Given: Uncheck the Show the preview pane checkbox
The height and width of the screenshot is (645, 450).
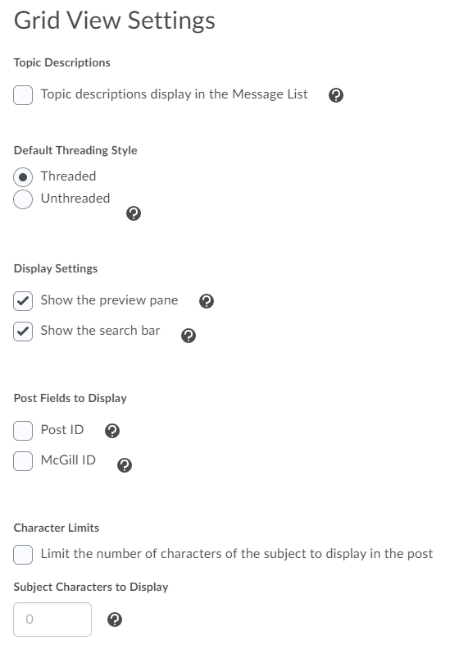Looking at the screenshot, I should (23, 301).
